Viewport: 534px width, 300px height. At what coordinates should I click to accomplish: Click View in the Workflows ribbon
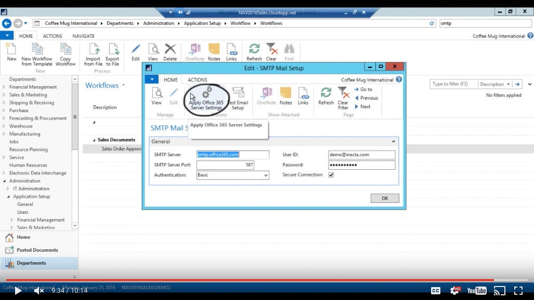click(x=153, y=52)
